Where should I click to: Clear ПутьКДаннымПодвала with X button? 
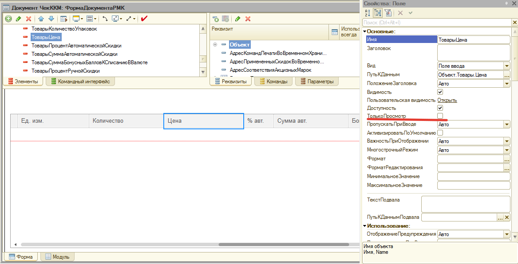[507, 217]
